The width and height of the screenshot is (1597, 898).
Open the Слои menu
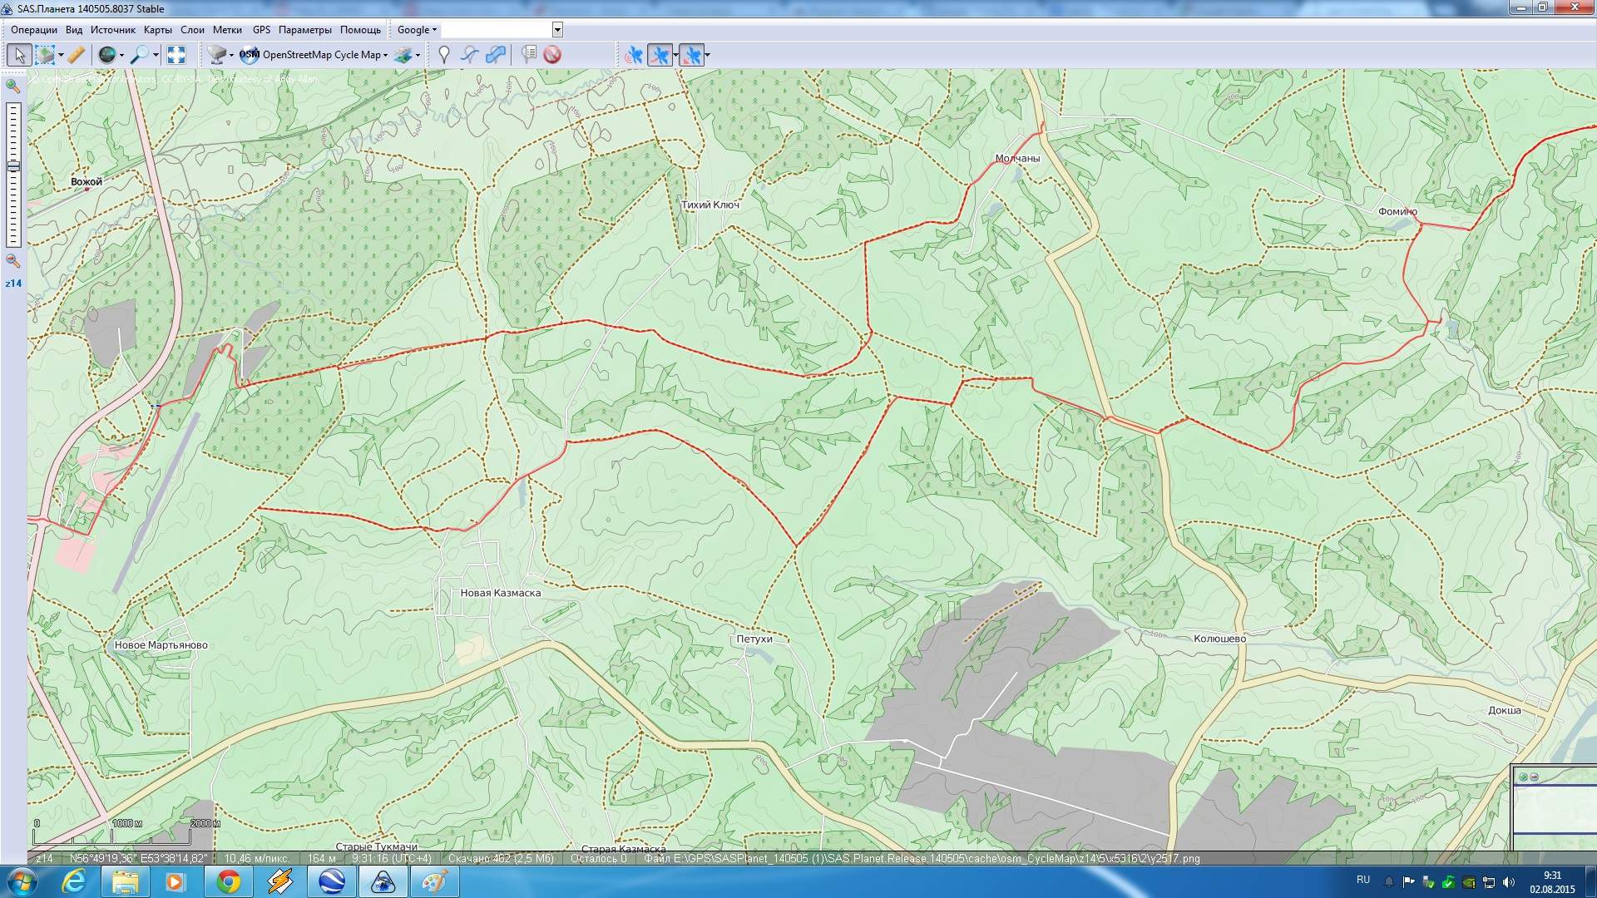193,30
